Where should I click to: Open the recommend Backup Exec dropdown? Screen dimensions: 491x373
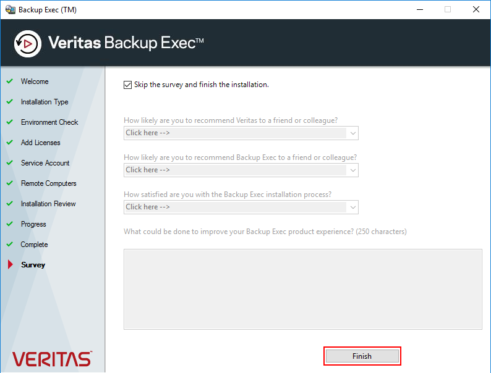coord(241,170)
